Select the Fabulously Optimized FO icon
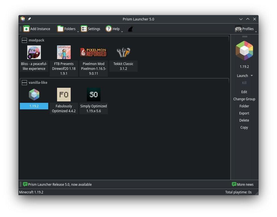 [64, 94]
